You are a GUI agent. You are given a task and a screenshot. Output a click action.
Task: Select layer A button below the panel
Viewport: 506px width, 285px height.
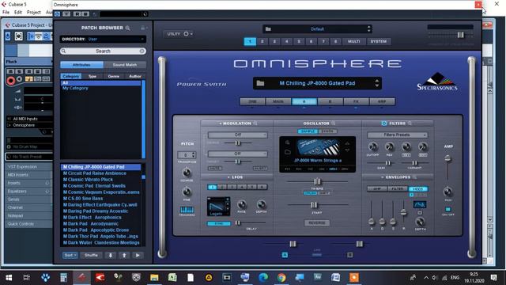(x=285, y=255)
